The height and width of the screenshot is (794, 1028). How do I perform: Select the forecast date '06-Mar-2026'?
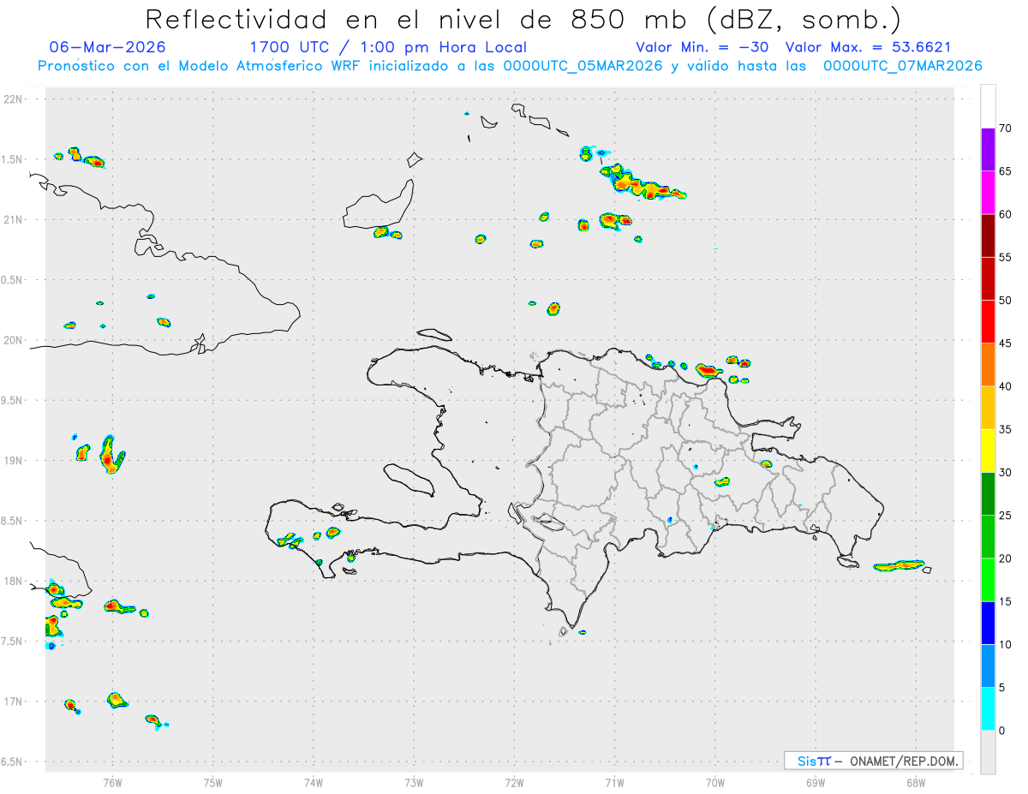pos(108,47)
